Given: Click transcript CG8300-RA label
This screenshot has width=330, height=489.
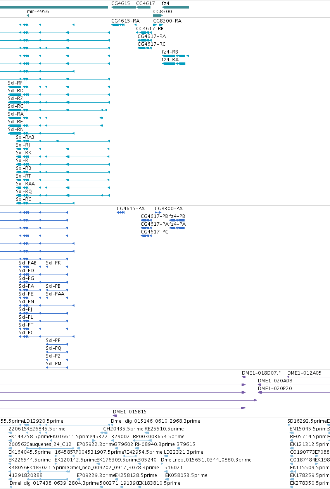Looking at the screenshot, I should 167,21.
